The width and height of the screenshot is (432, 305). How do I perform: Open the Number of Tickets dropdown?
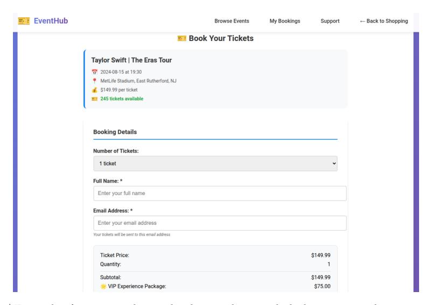coord(215,163)
